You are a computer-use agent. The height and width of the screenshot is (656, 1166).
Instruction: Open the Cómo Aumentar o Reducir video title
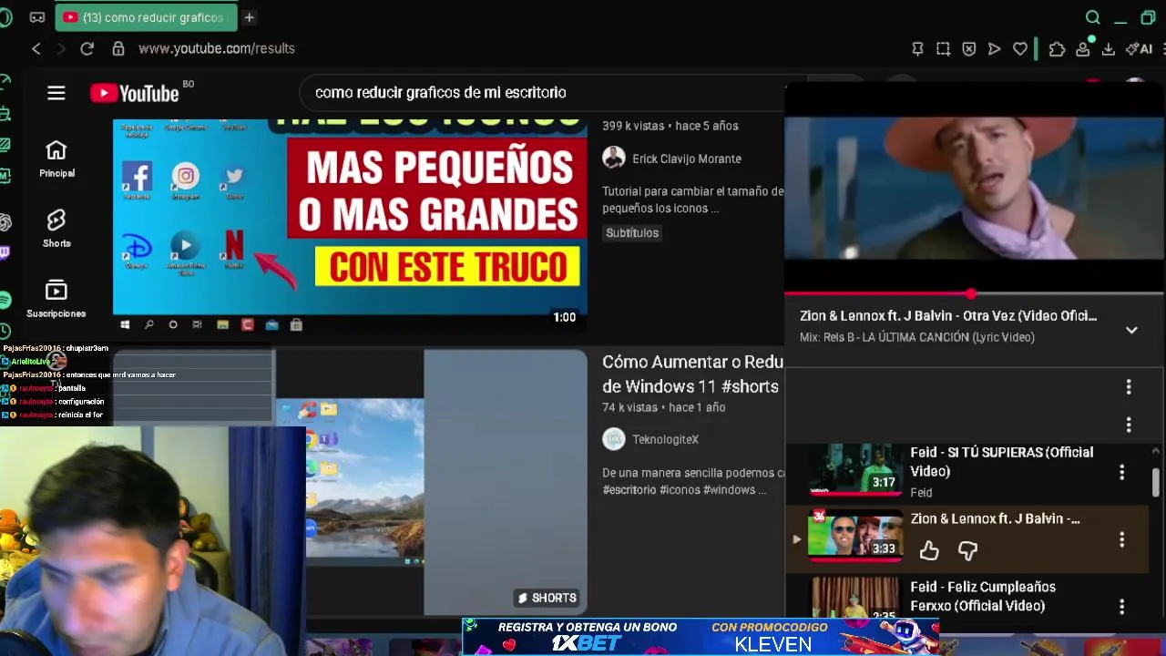point(692,374)
